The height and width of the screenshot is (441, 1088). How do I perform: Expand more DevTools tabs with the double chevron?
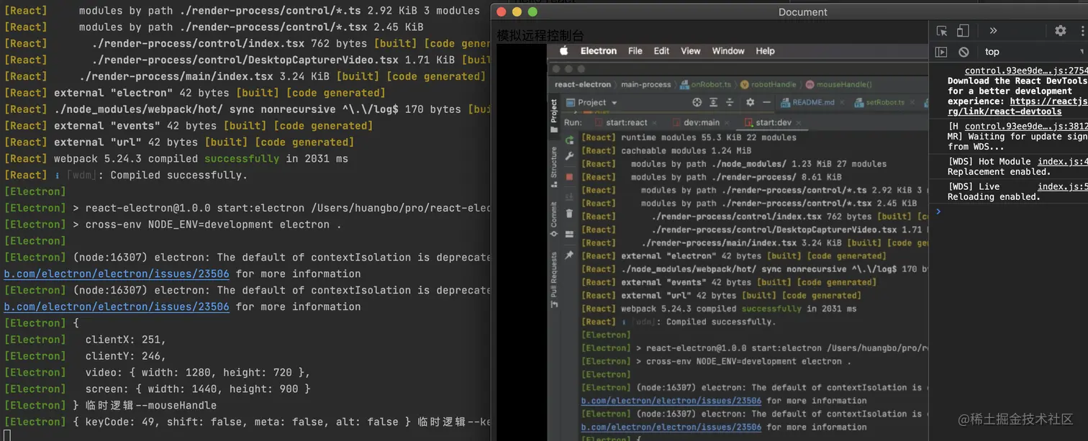point(993,31)
